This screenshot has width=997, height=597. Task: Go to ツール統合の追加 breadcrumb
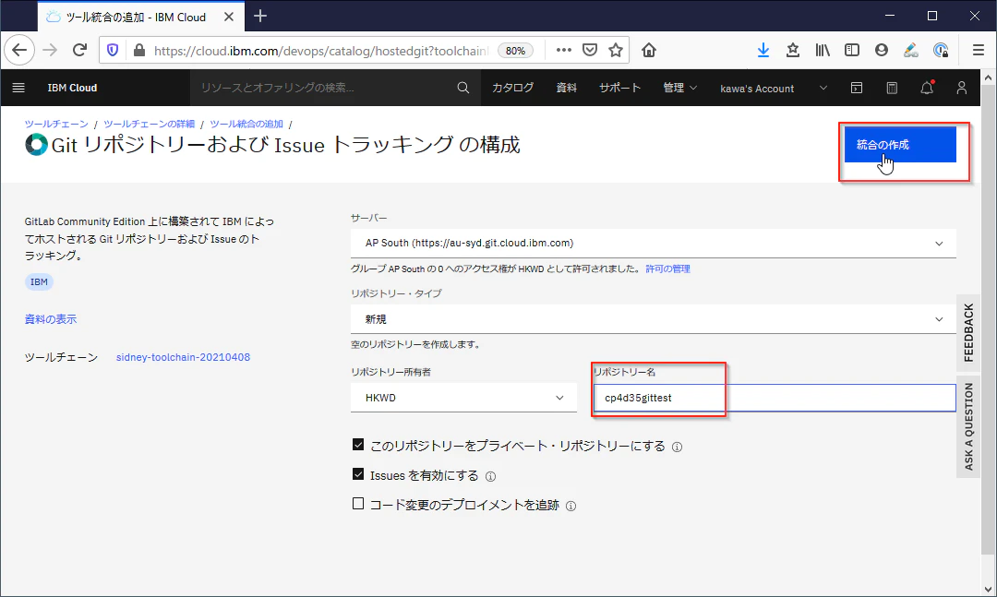[x=246, y=124]
